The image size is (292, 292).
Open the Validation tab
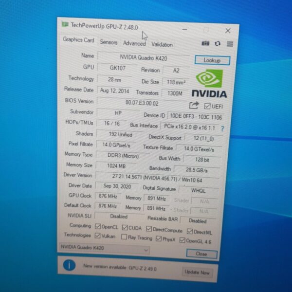tap(162, 45)
